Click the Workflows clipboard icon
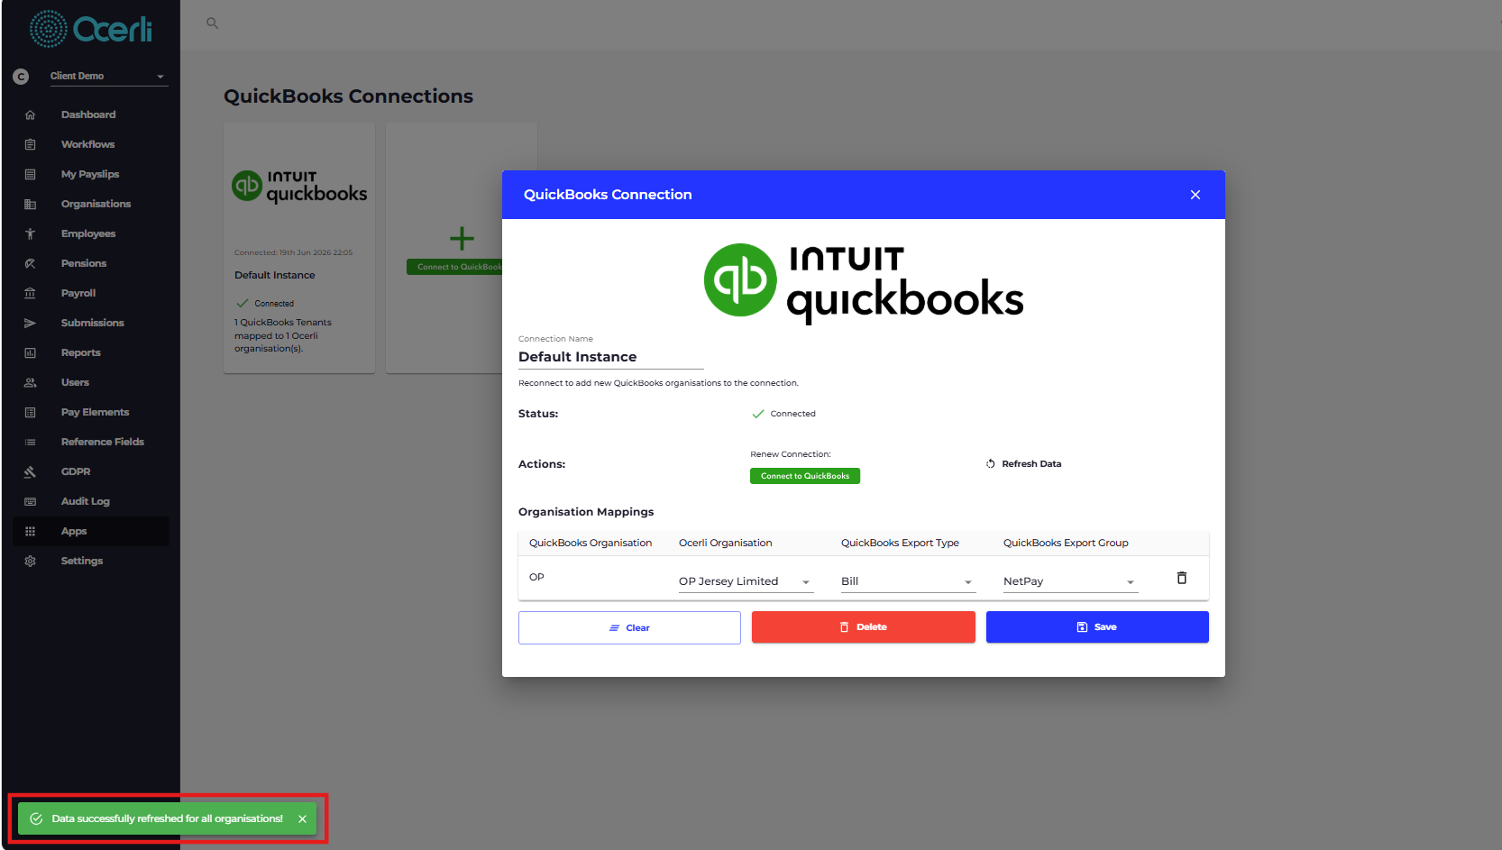Image resolution: width=1502 pixels, height=850 pixels. (x=31, y=144)
